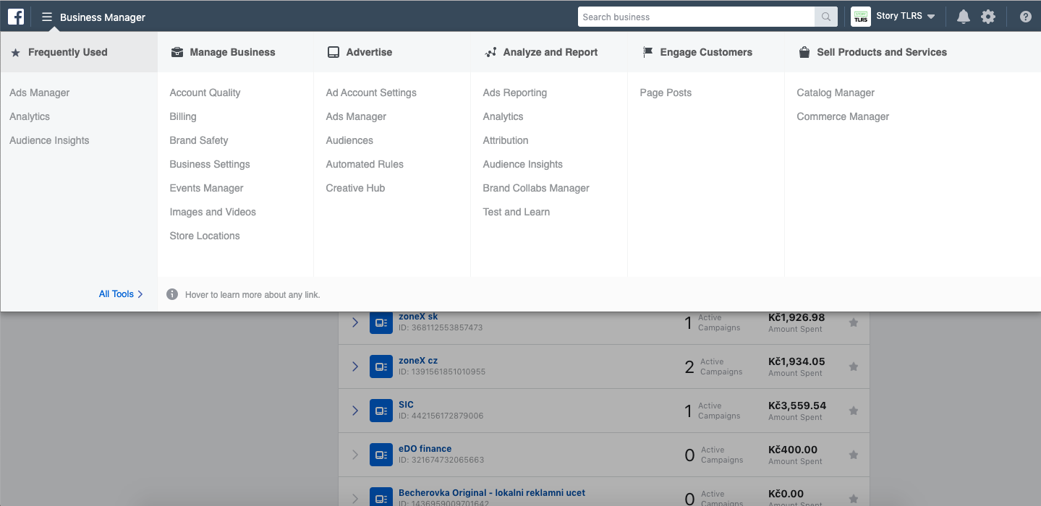The height and width of the screenshot is (506, 1041).
Task: Open Store Locations
Action: (205, 236)
